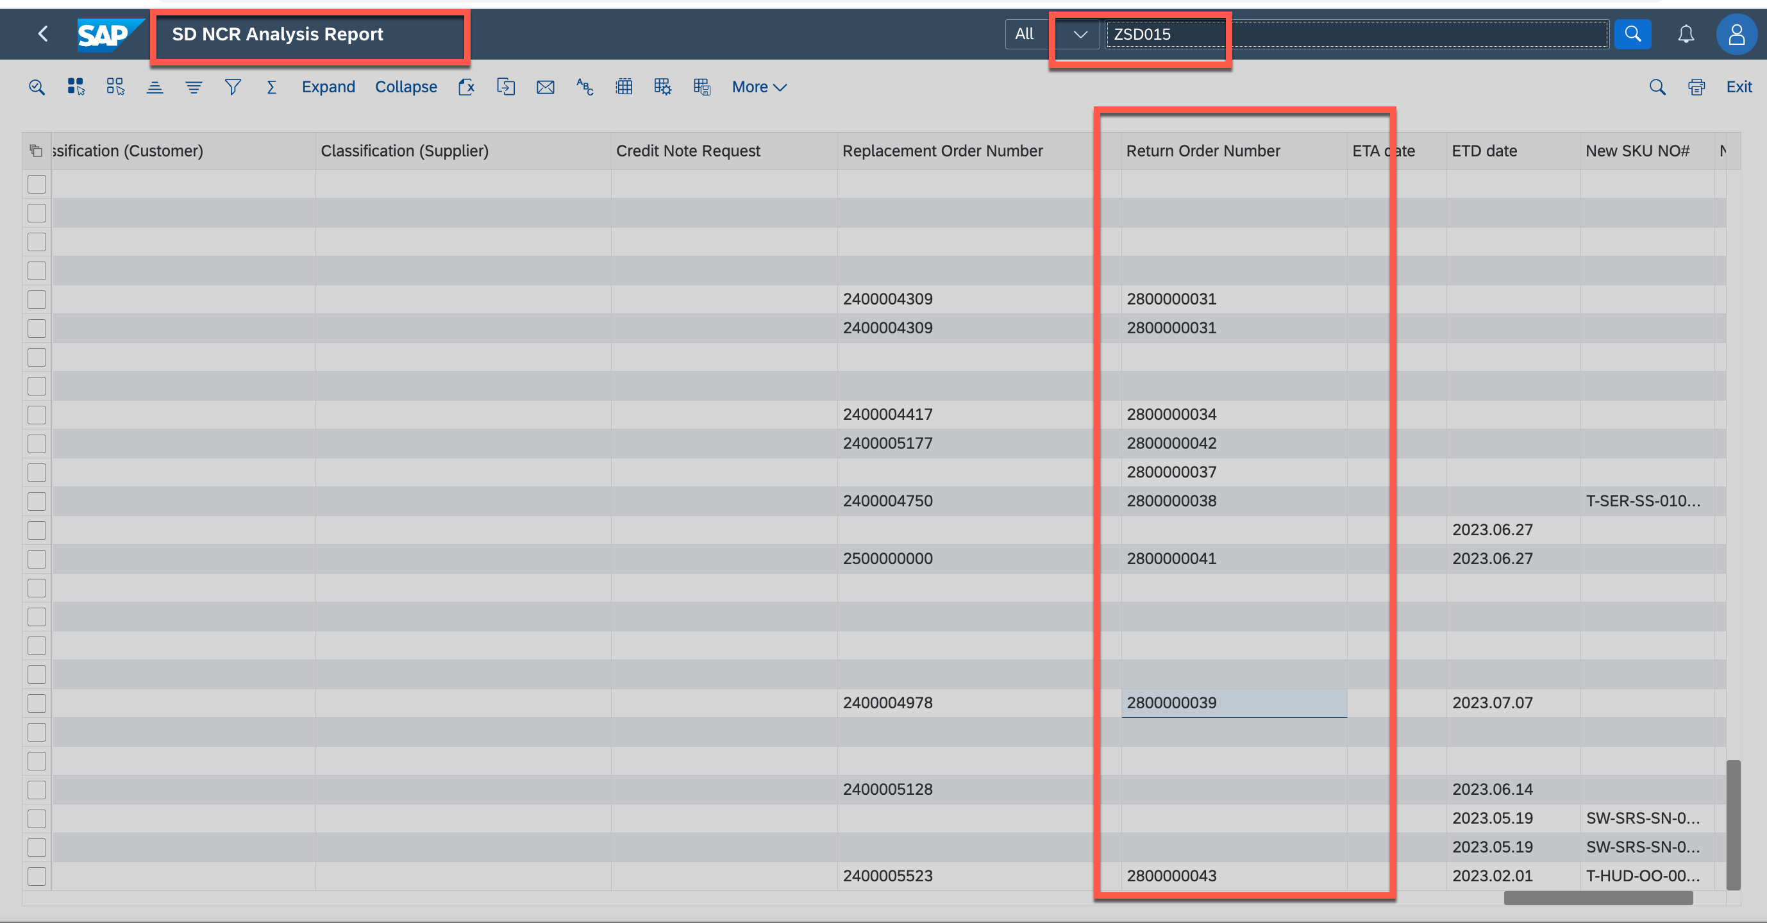This screenshot has width=1767, height=923.
Task: Click the select-all icon in table header corner
Action: tap(37, 151)
